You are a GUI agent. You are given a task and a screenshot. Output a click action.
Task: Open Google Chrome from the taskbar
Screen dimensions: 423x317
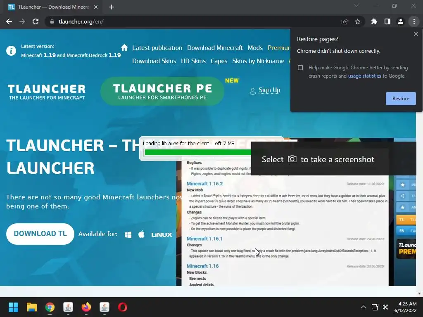click(x=50, y=307)
